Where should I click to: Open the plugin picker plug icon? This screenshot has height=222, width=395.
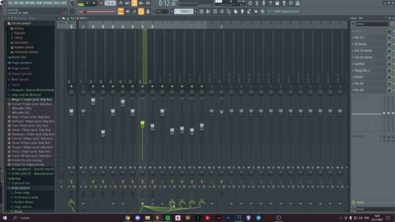pos(243,11)
